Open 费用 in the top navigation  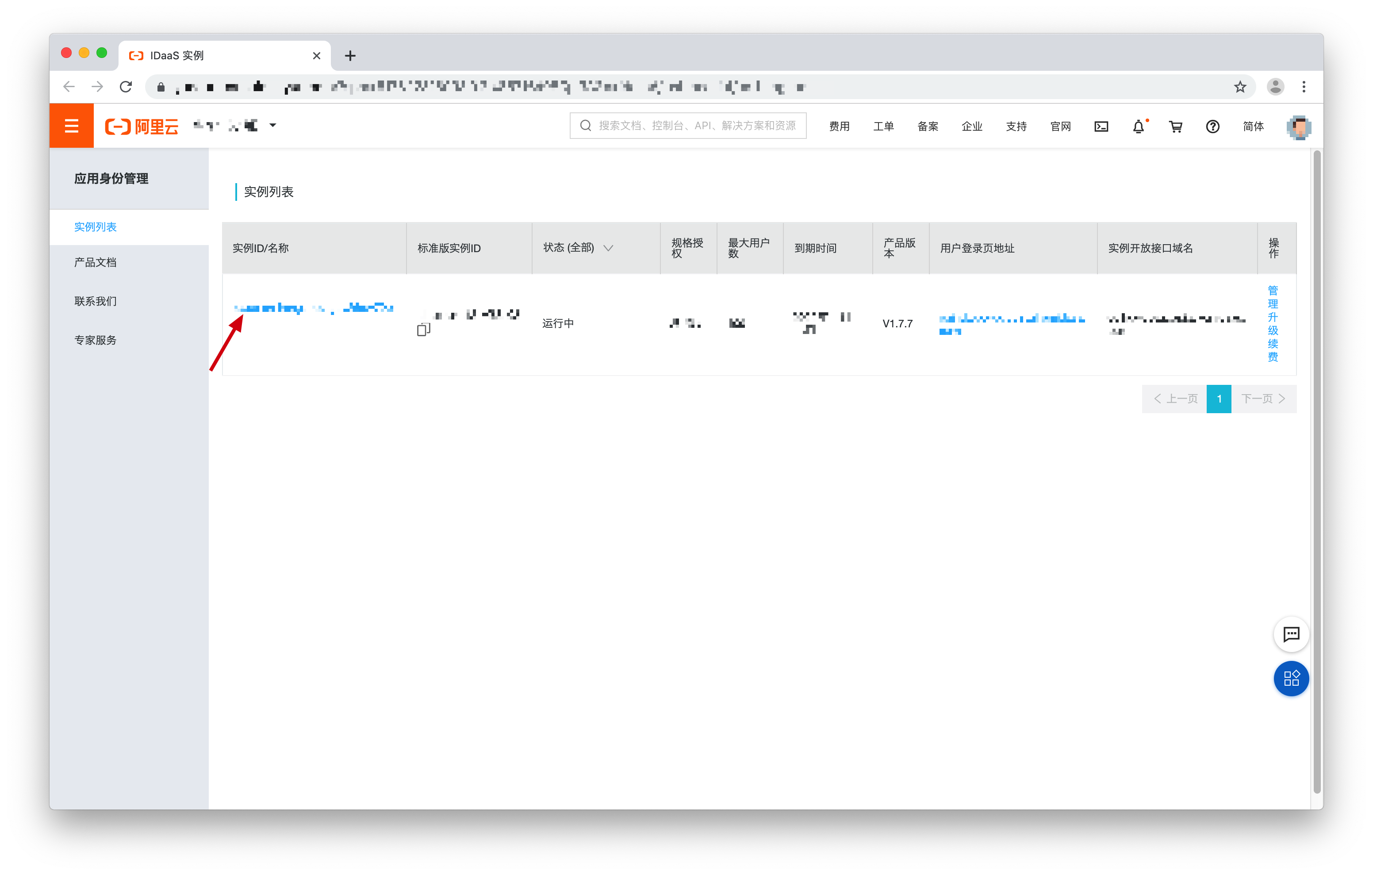[x=839, y=126]
